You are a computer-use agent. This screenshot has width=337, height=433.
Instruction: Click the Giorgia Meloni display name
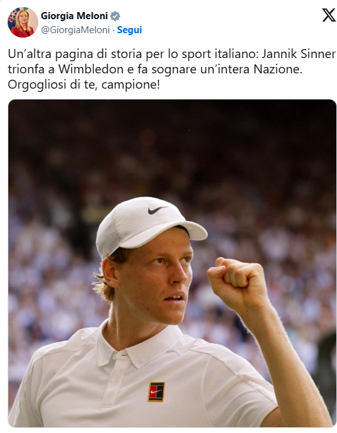tap(74, 16)
